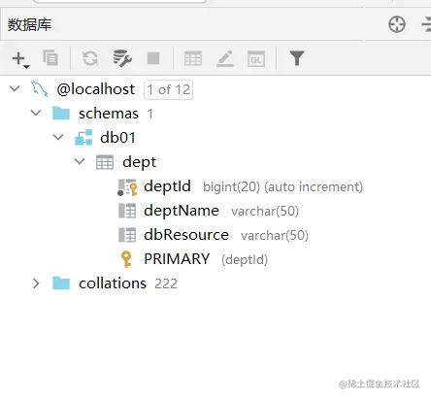Refresh the database with the sync icon
The height and width of the screenshot is (400, 431).
(x=90, y=58)
